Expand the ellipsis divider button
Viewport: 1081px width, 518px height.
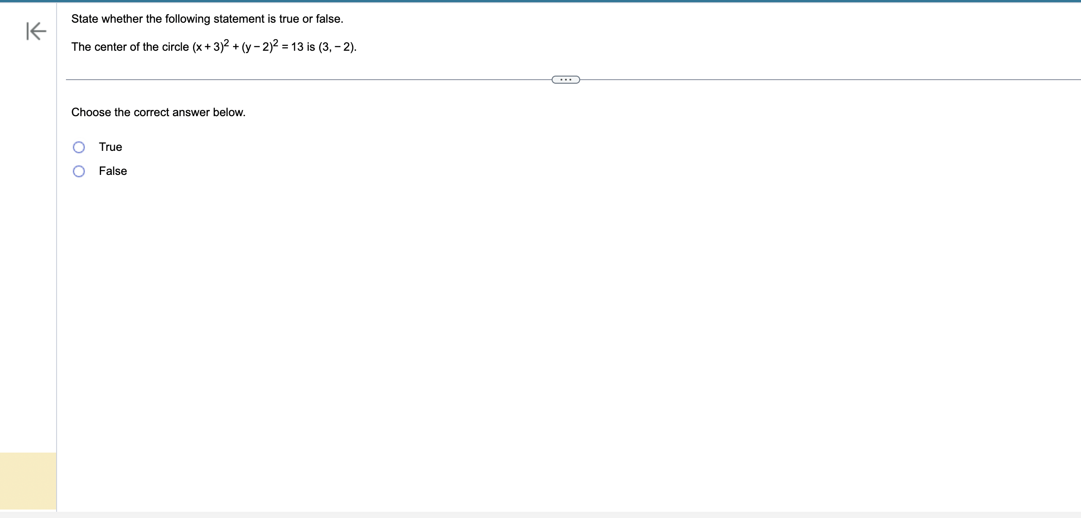click(565, 80)
